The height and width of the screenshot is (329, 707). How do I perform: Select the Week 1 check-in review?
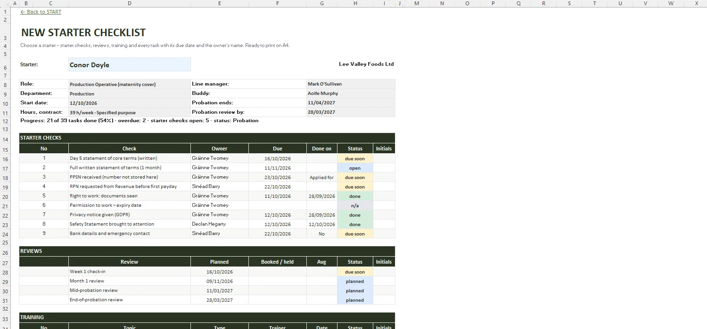(x=130, y=272)
